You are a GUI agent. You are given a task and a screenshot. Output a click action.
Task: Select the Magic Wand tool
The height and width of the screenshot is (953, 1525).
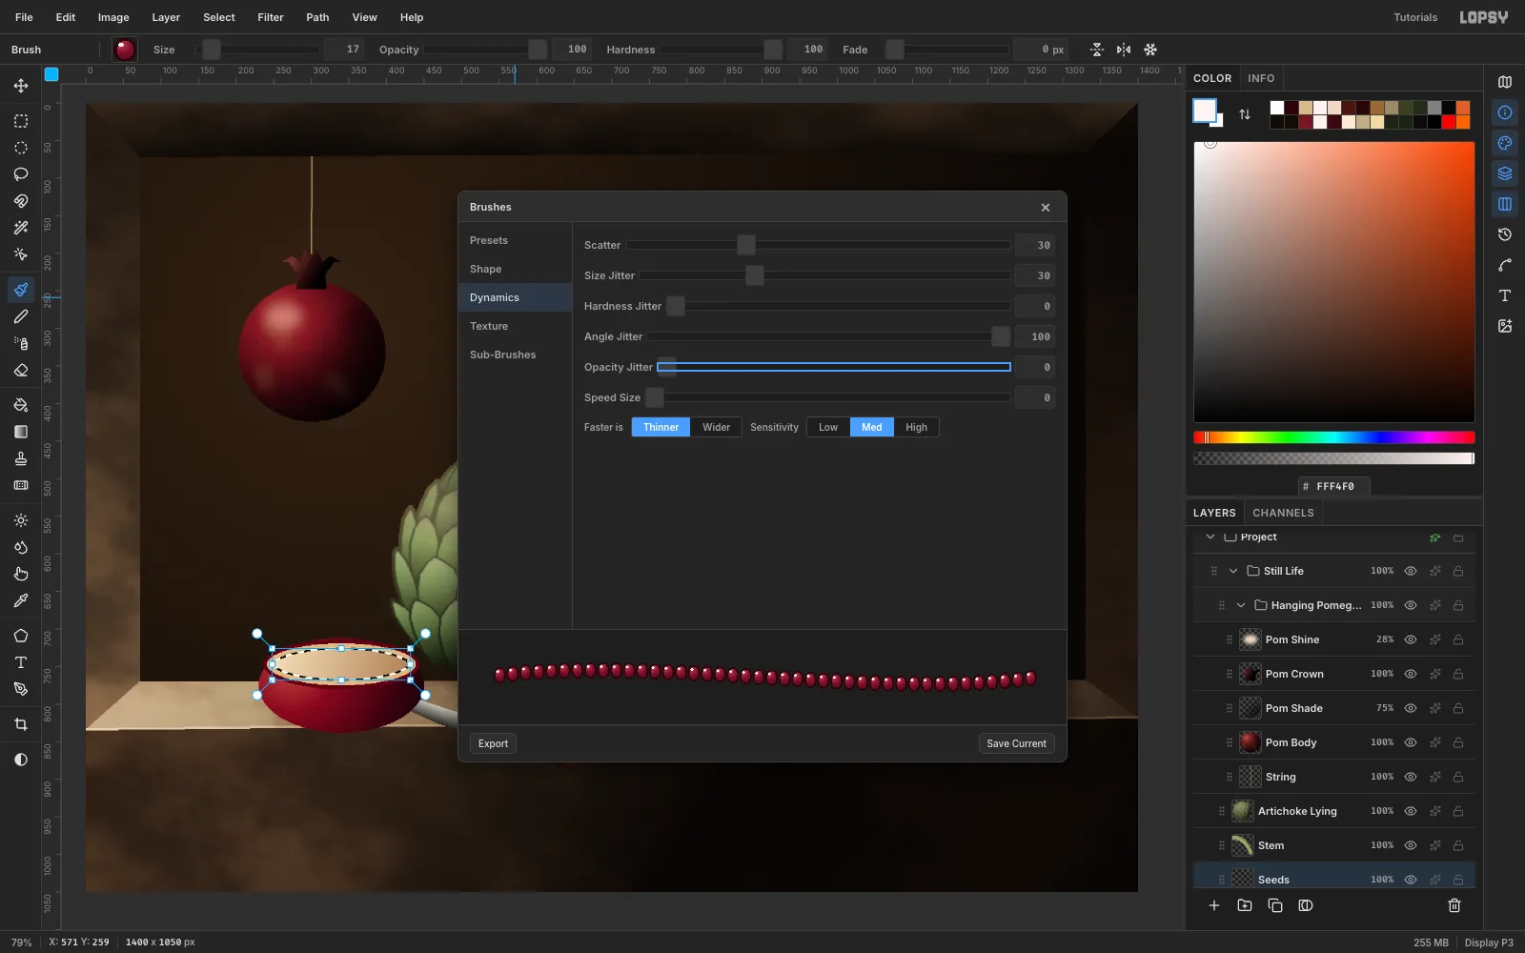click(21, 228)
